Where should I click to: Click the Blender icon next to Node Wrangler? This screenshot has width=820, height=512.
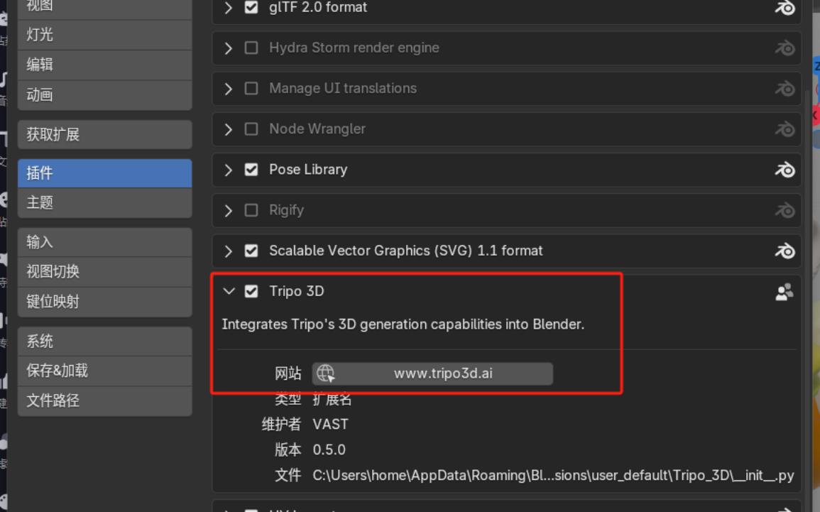point(784,129)
